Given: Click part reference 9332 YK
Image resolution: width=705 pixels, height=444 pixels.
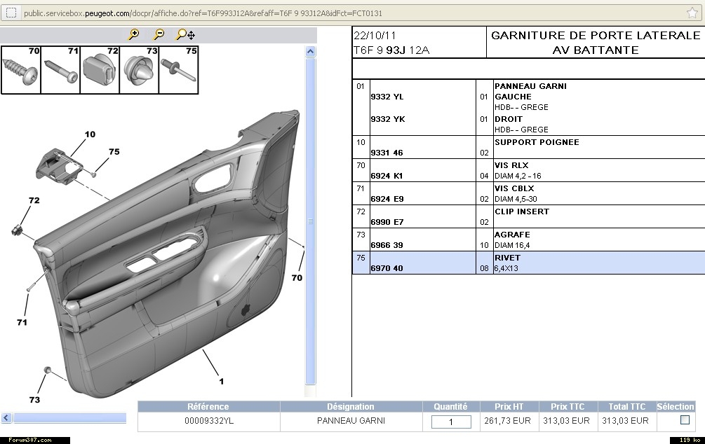Looking at the screenshot, I should 387,119.
